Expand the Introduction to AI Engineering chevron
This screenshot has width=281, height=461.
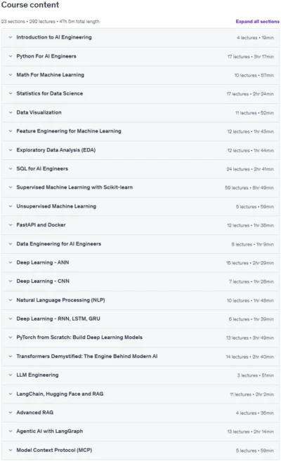11,37
